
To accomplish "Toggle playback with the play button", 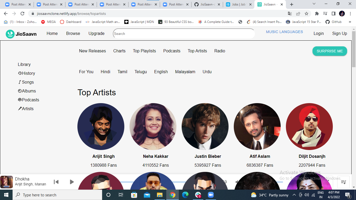I will click(x=71, y=182).
